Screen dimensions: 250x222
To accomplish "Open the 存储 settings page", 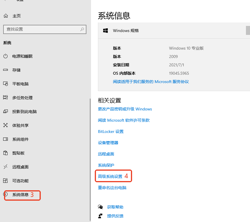I will pyautogui.click(x=16, y=70).
